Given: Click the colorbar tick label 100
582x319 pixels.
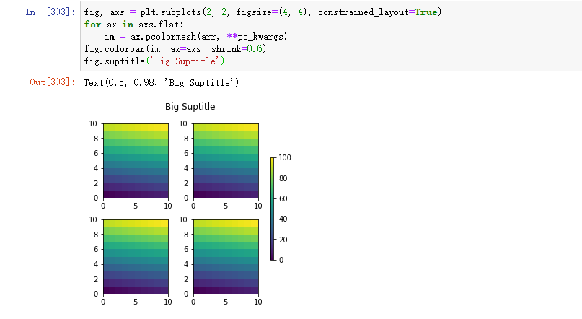Looking at the screenshot, I should tap(285, 157).
